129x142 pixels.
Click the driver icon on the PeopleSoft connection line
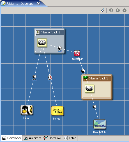[95, 107]
